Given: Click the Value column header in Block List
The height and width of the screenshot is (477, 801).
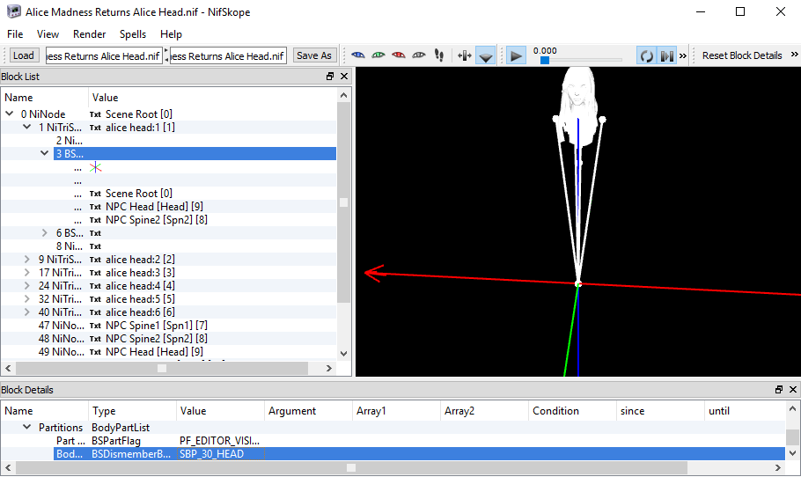Looking at the screenshot, I should click(x=212, y=97).
